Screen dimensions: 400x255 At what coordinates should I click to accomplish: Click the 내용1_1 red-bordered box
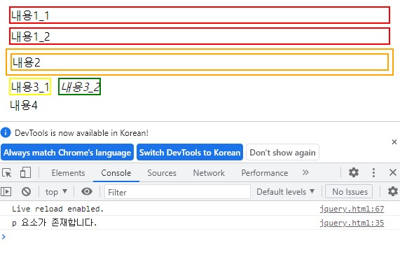(200, 15)
